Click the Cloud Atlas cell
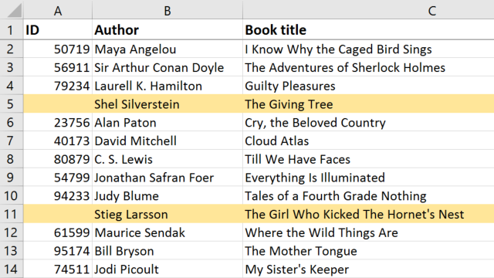The height and width of the screenshot is (278, 494). [369, 141]
